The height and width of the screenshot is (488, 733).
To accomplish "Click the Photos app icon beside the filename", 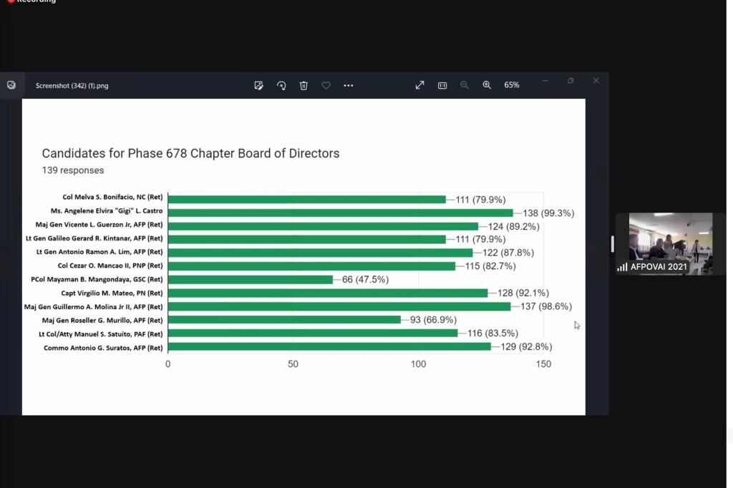I will click(x=11, y=85).
